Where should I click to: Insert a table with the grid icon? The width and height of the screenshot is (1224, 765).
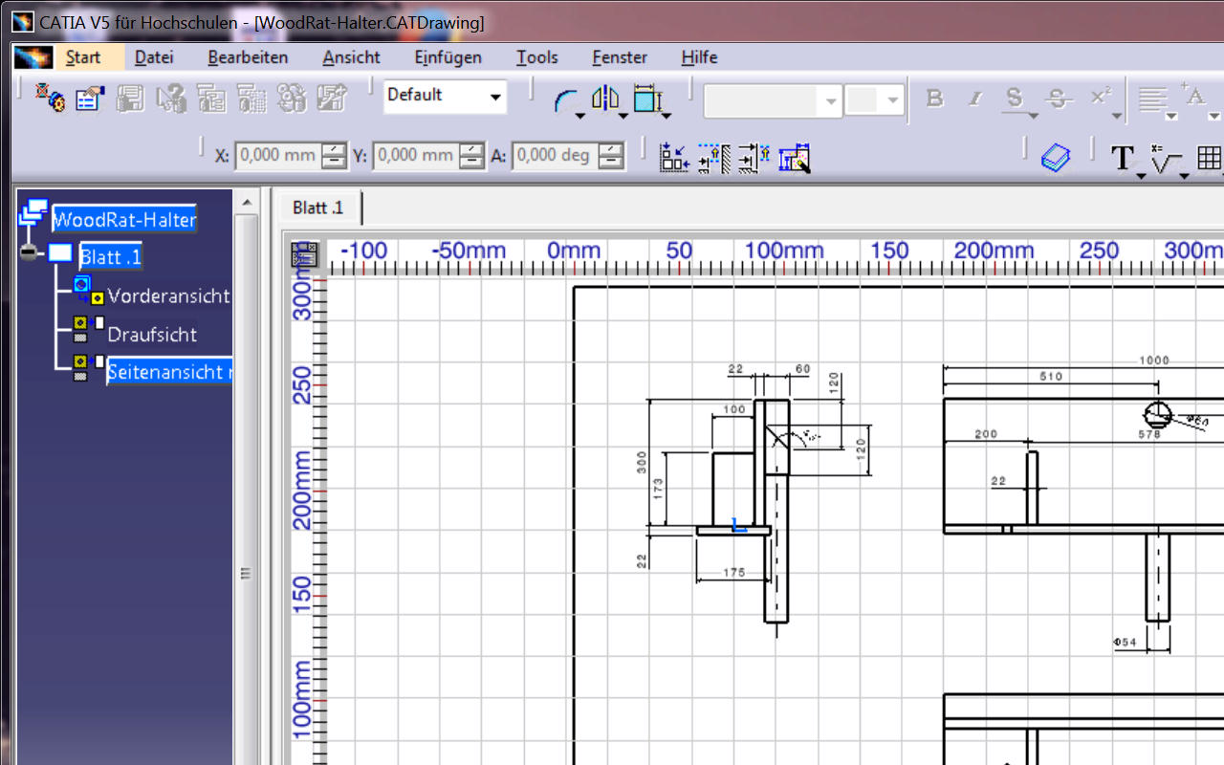[1210, 158]
